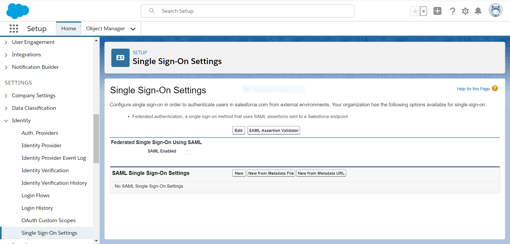510x244 pixels.
Task: Expand the Data Classification section
Action: (6, 108)
